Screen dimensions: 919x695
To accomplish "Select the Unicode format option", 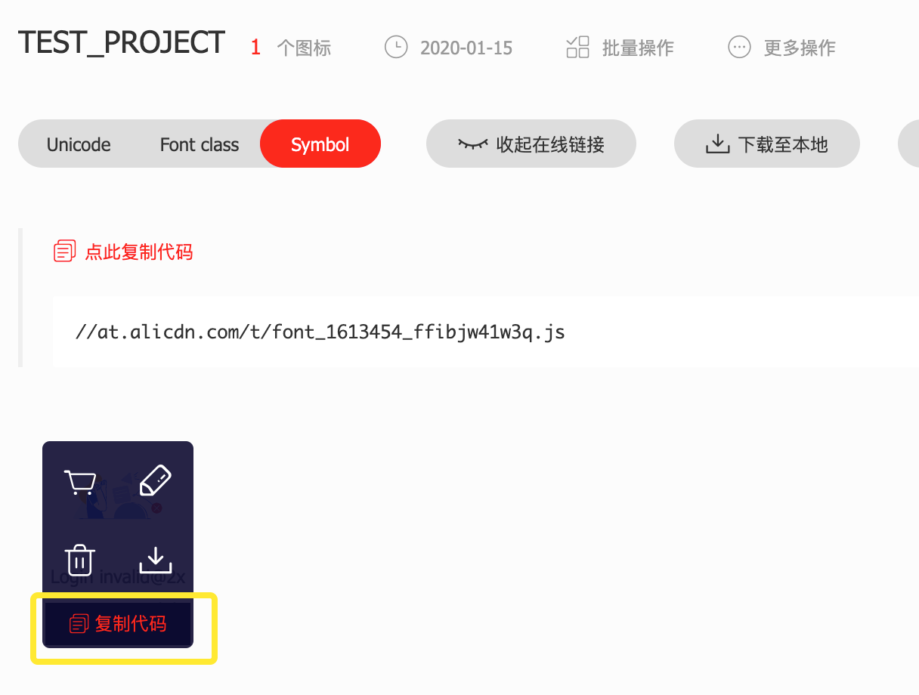I will 79,144.
